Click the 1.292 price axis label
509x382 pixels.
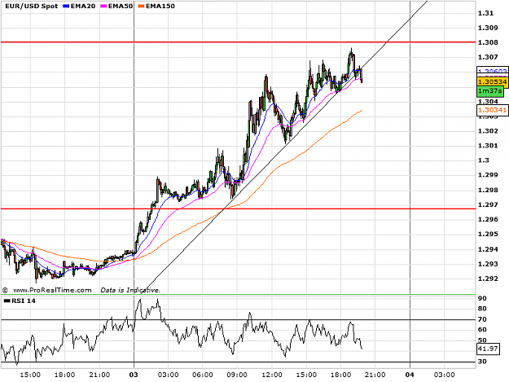[488, 279]
